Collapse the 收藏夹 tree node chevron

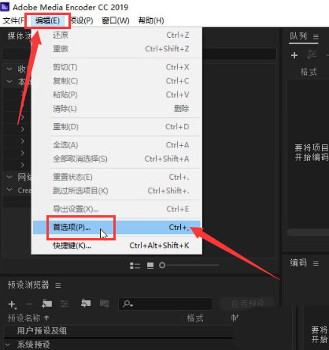9,69
